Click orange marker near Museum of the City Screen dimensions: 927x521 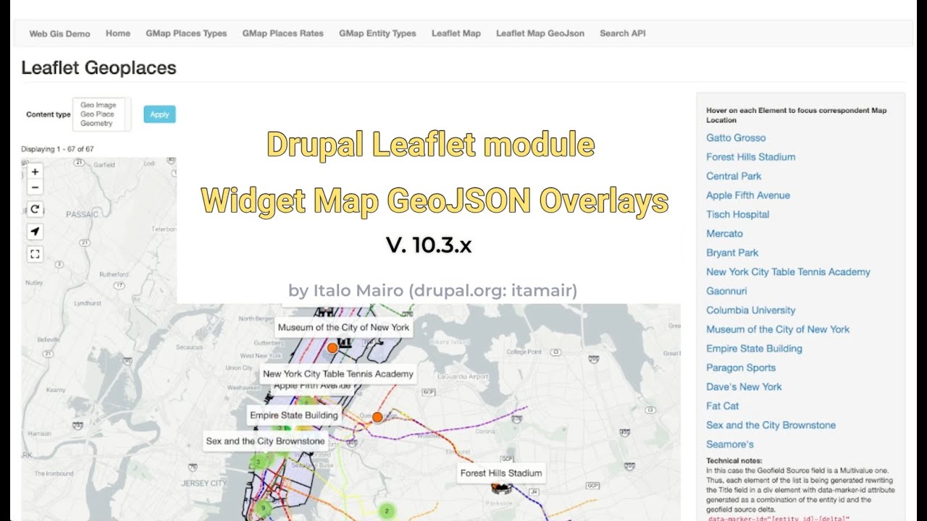point(332,348)
